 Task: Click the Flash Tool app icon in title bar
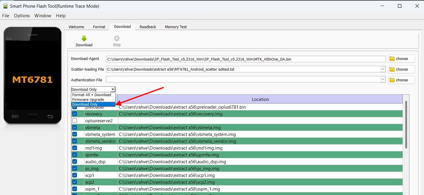tap(5, 6)
